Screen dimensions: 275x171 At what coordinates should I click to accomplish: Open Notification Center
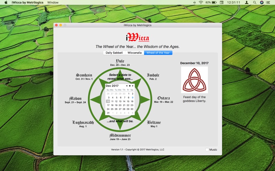tap(268, 2)
